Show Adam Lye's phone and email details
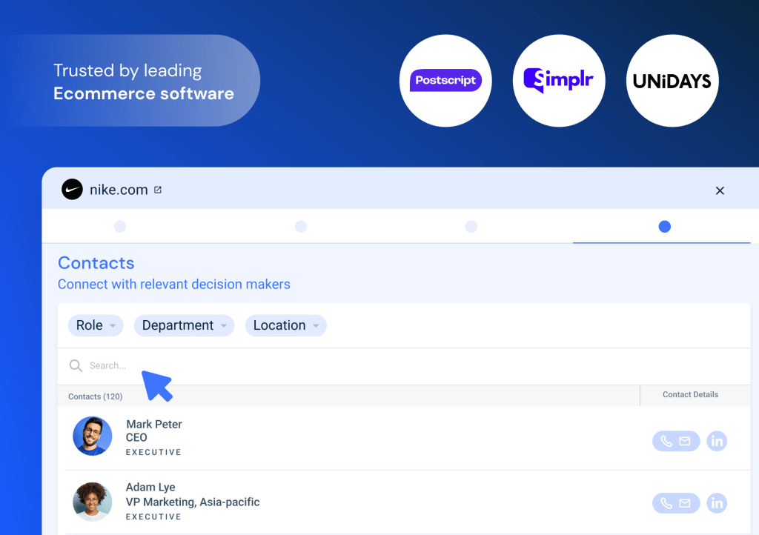 [676, 503]
